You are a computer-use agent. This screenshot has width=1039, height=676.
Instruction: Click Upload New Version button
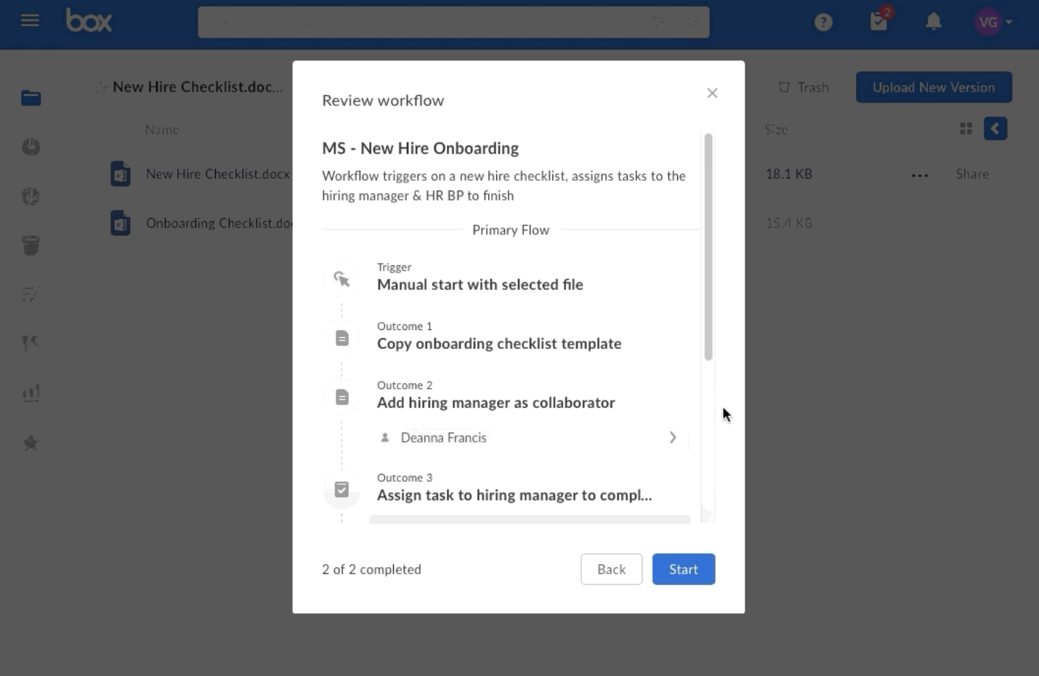point(934,87)
